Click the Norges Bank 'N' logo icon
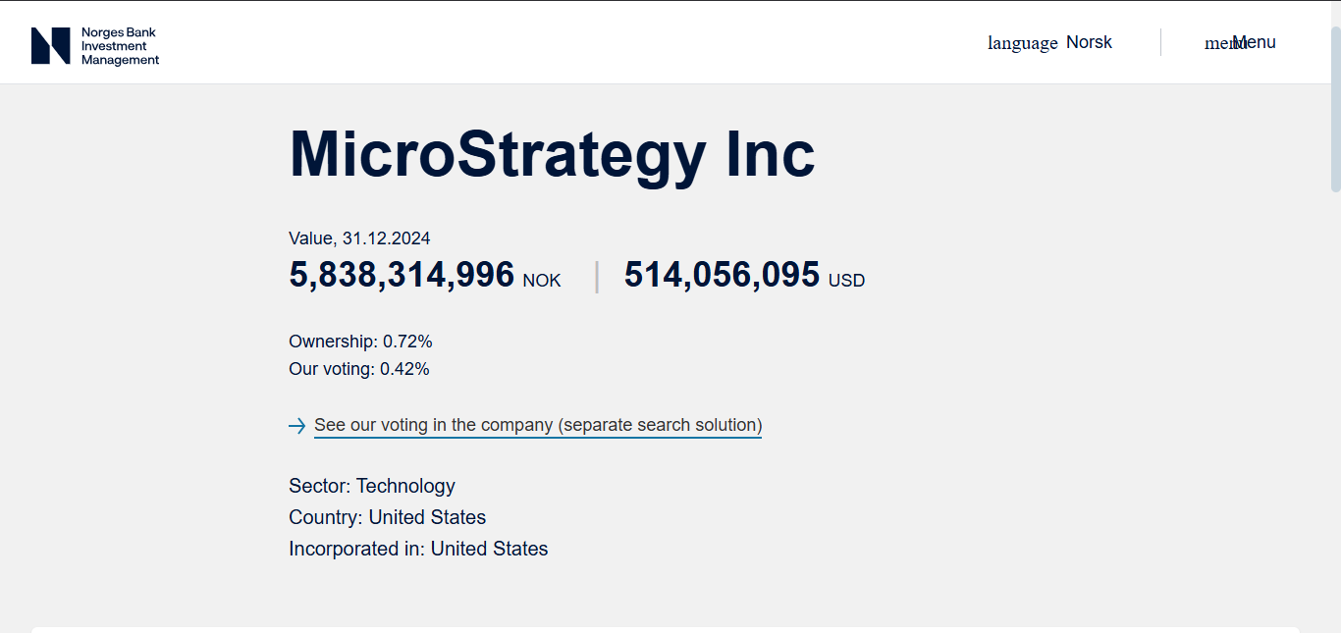This screenshot has width=1341, height=633. [x=50, y=46]
